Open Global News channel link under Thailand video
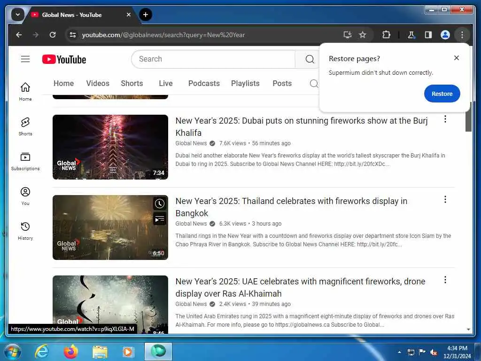 point(191,224)
